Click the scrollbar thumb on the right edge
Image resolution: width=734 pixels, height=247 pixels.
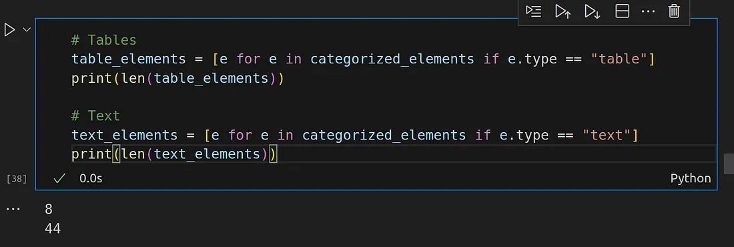click(x=729, y=164)
